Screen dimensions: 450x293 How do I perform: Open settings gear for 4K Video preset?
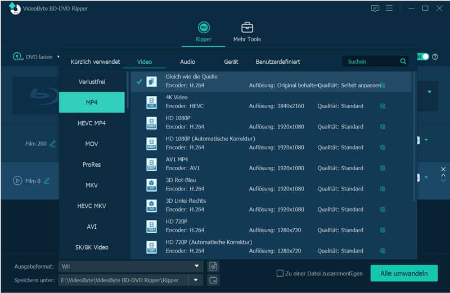[382, 106]
